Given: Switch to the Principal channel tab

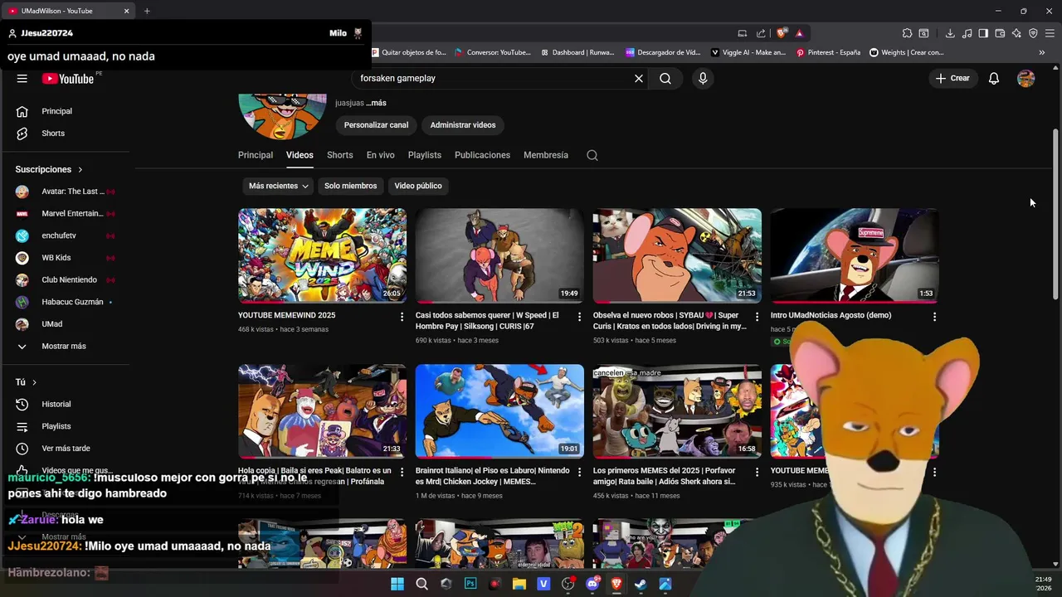Looking at the screenshot, I should [256, 155].
